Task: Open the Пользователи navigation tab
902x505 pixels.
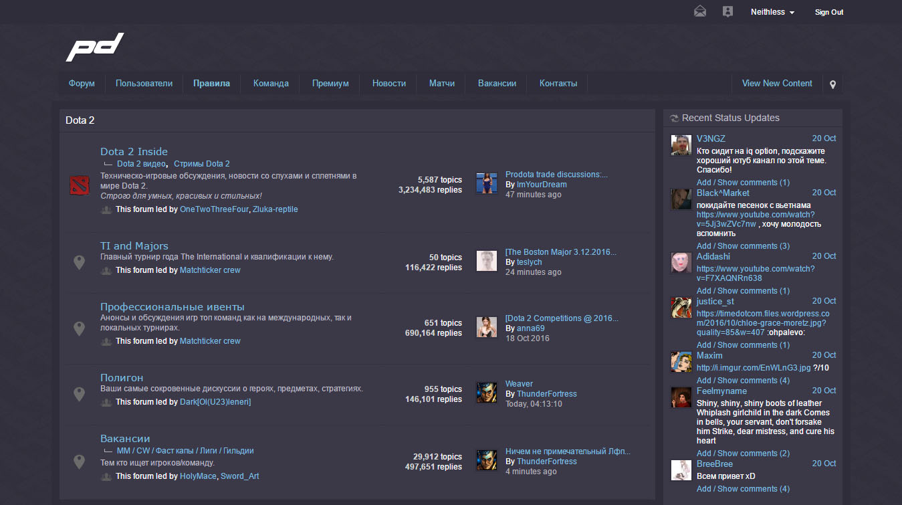Action: (x=144, y=84)
